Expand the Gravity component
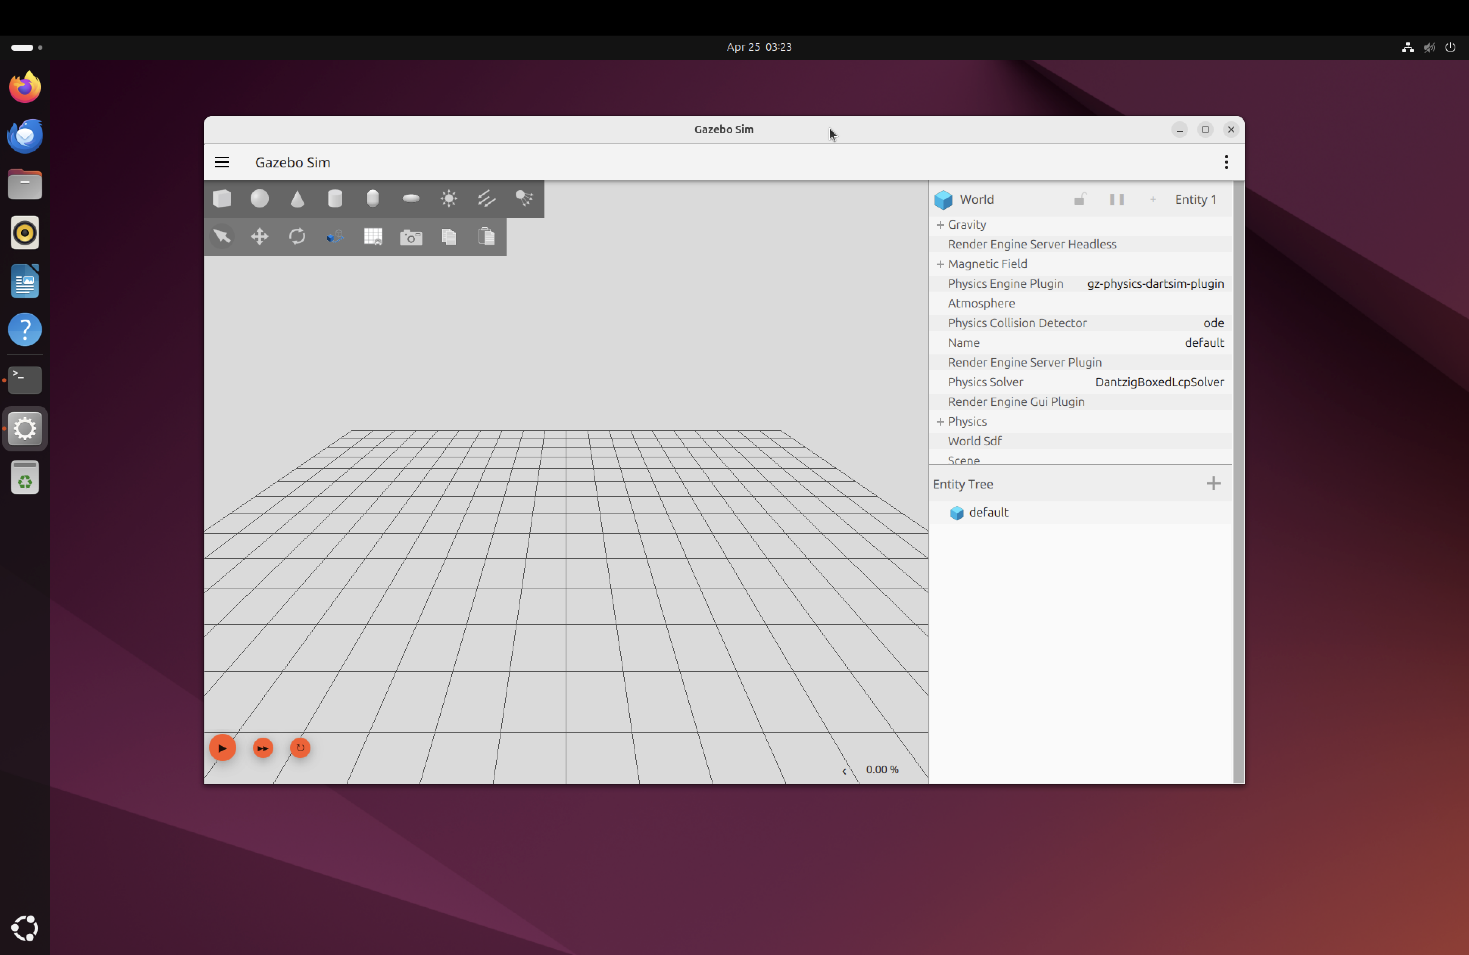 coord(940,225)
